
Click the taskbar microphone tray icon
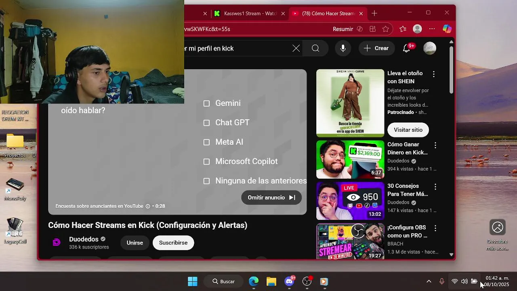442,281
